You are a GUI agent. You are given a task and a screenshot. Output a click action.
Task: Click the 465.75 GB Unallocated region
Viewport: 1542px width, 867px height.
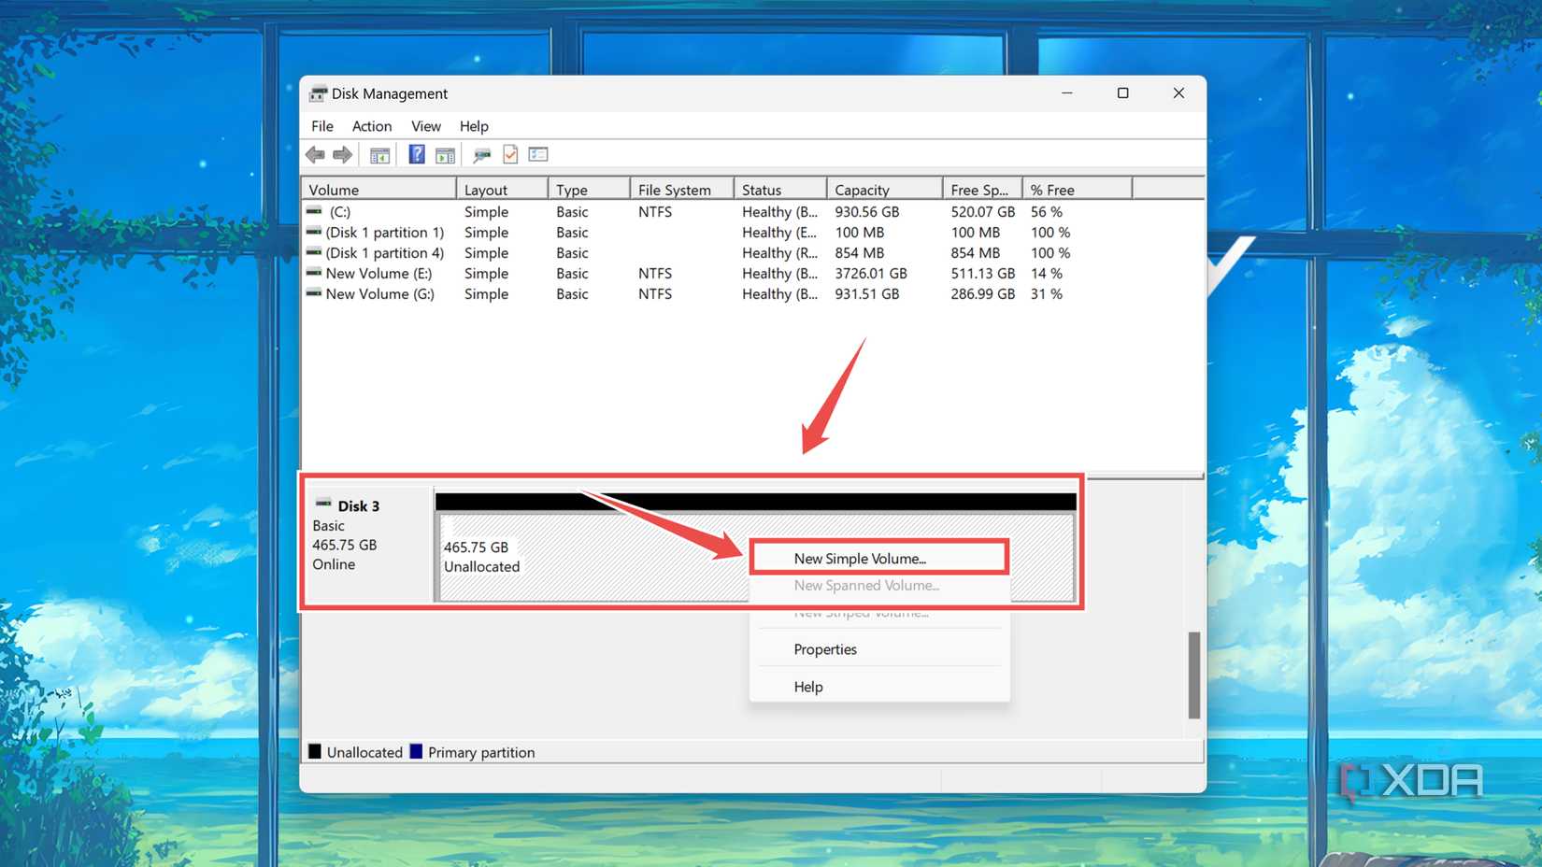pyautogui.click(x=561, y=557)
